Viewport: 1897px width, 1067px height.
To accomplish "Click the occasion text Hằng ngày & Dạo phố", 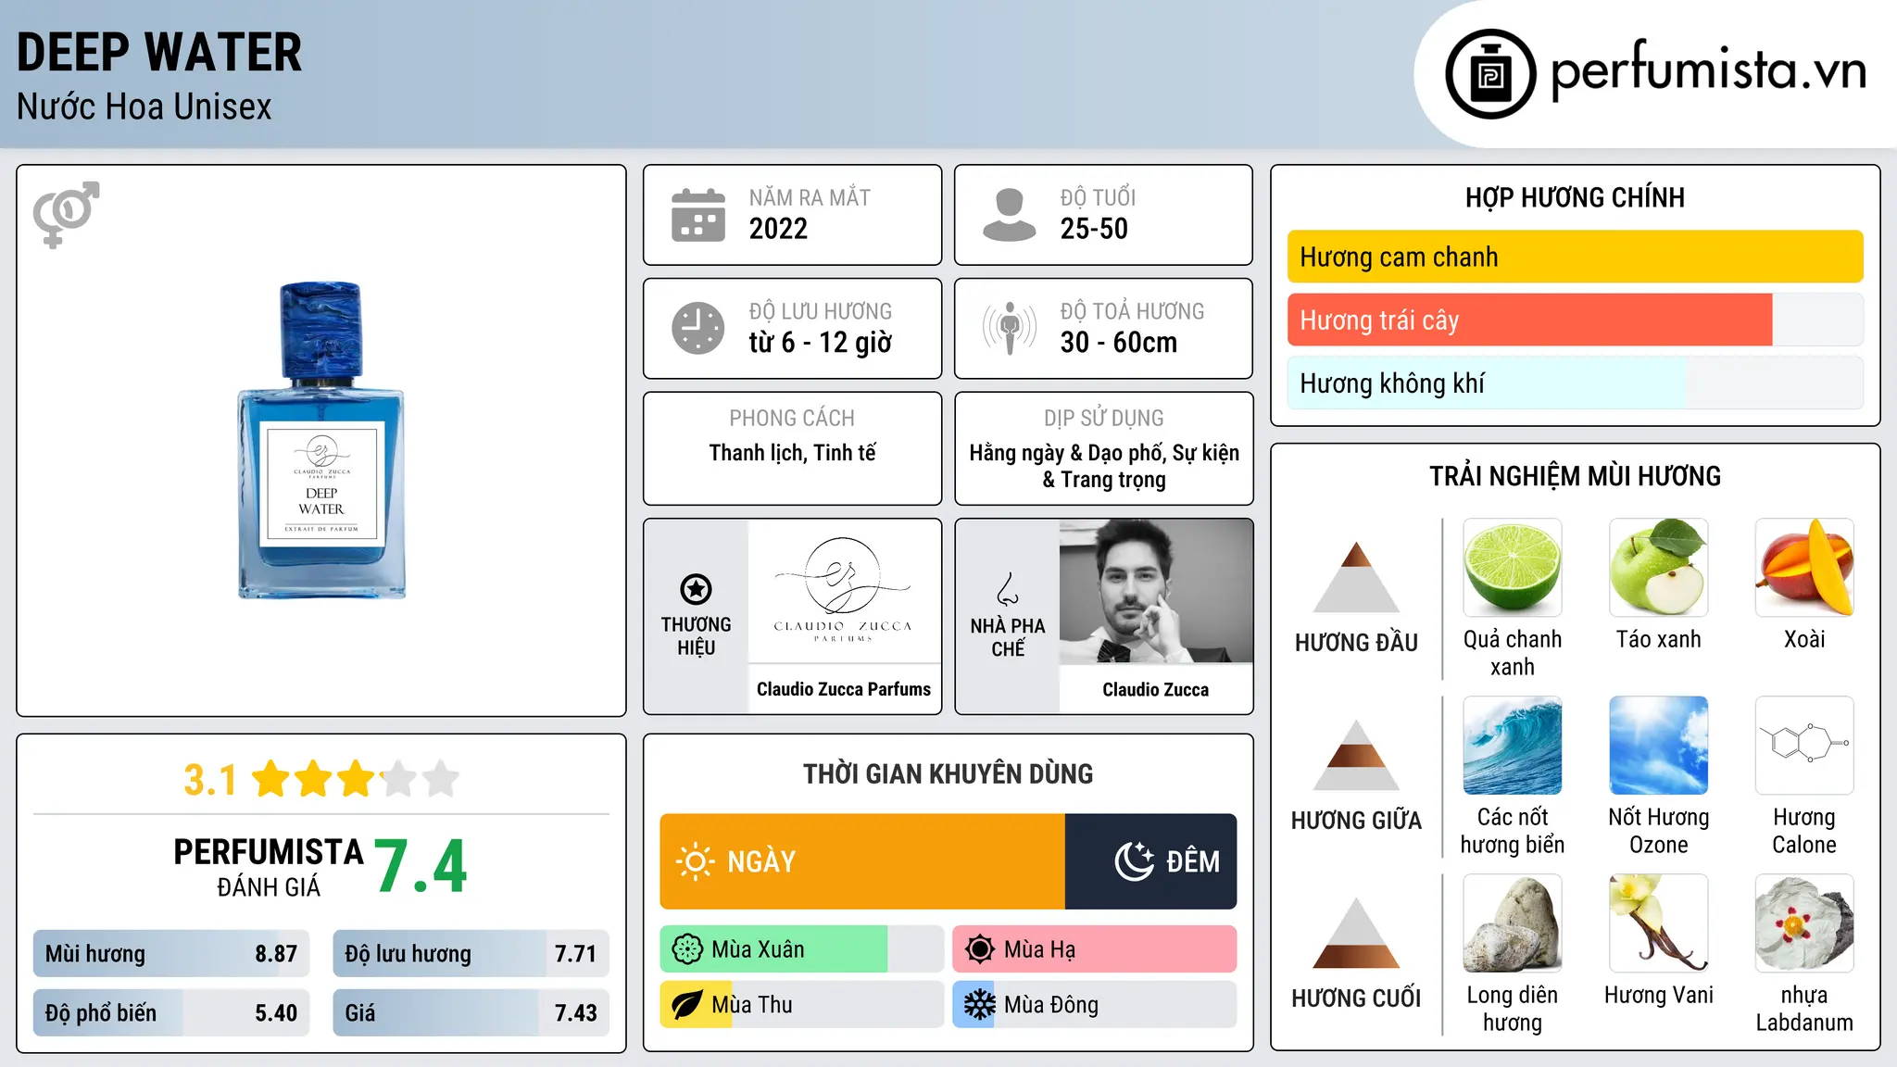I will [1068, 453].
